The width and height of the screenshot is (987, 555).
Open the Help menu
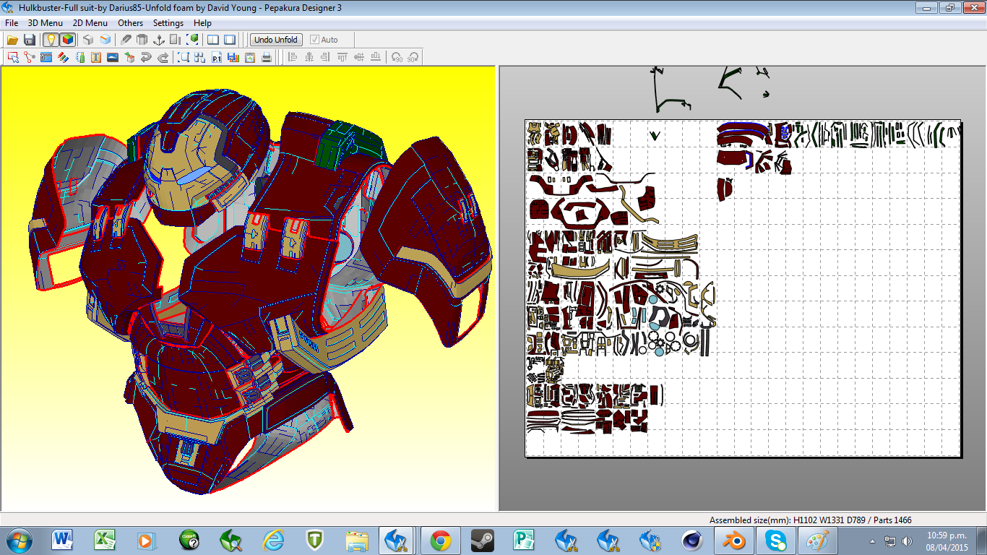[202, 23]
